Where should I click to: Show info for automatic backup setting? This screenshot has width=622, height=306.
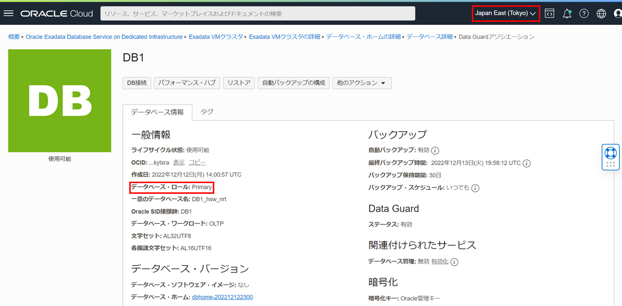tap(435, 151)
